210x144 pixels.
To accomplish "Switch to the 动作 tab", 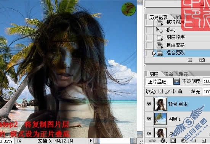I will [177, 17].
